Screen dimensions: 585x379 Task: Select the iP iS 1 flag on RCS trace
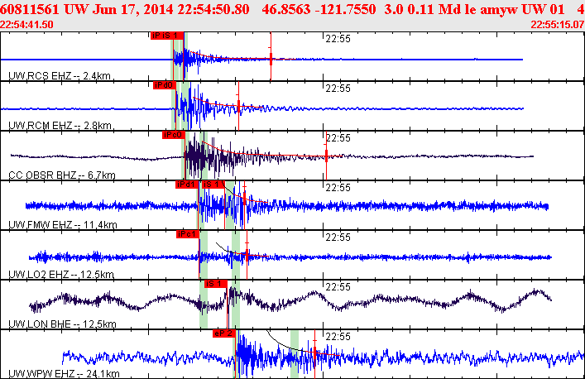coord(165,36)
